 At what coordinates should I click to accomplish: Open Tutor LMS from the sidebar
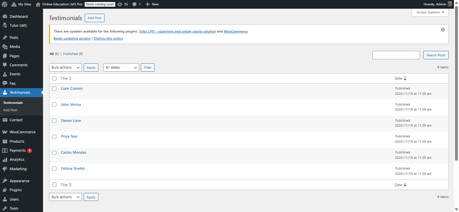[18, 25]
